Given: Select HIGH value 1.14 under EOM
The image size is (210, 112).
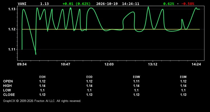Looking at the screenshot, I should click(x=183, y=86).
